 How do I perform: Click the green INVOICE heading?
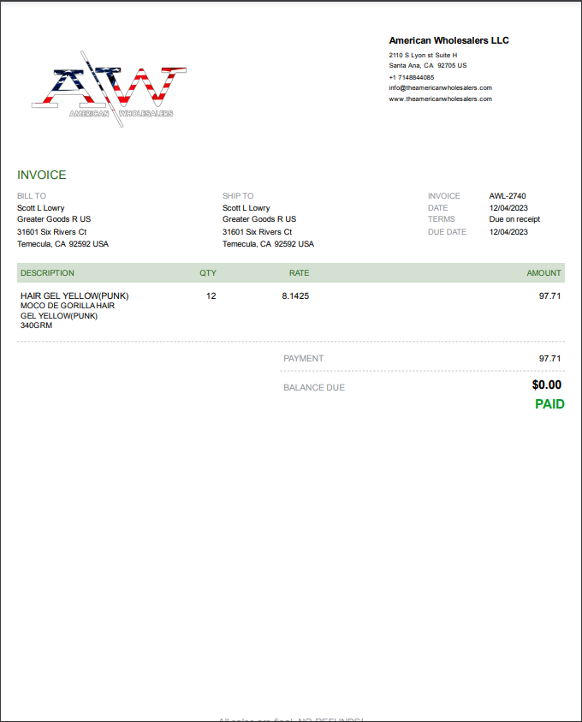(41, 175)
